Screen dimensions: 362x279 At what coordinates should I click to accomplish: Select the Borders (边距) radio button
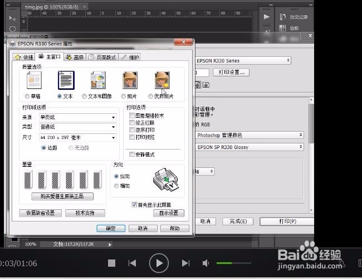[43, 148]
